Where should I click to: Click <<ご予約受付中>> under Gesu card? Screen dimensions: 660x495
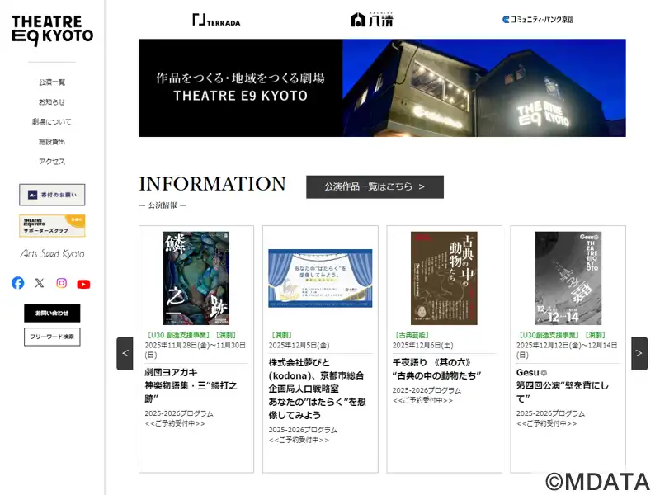click(x=546, y=423)
